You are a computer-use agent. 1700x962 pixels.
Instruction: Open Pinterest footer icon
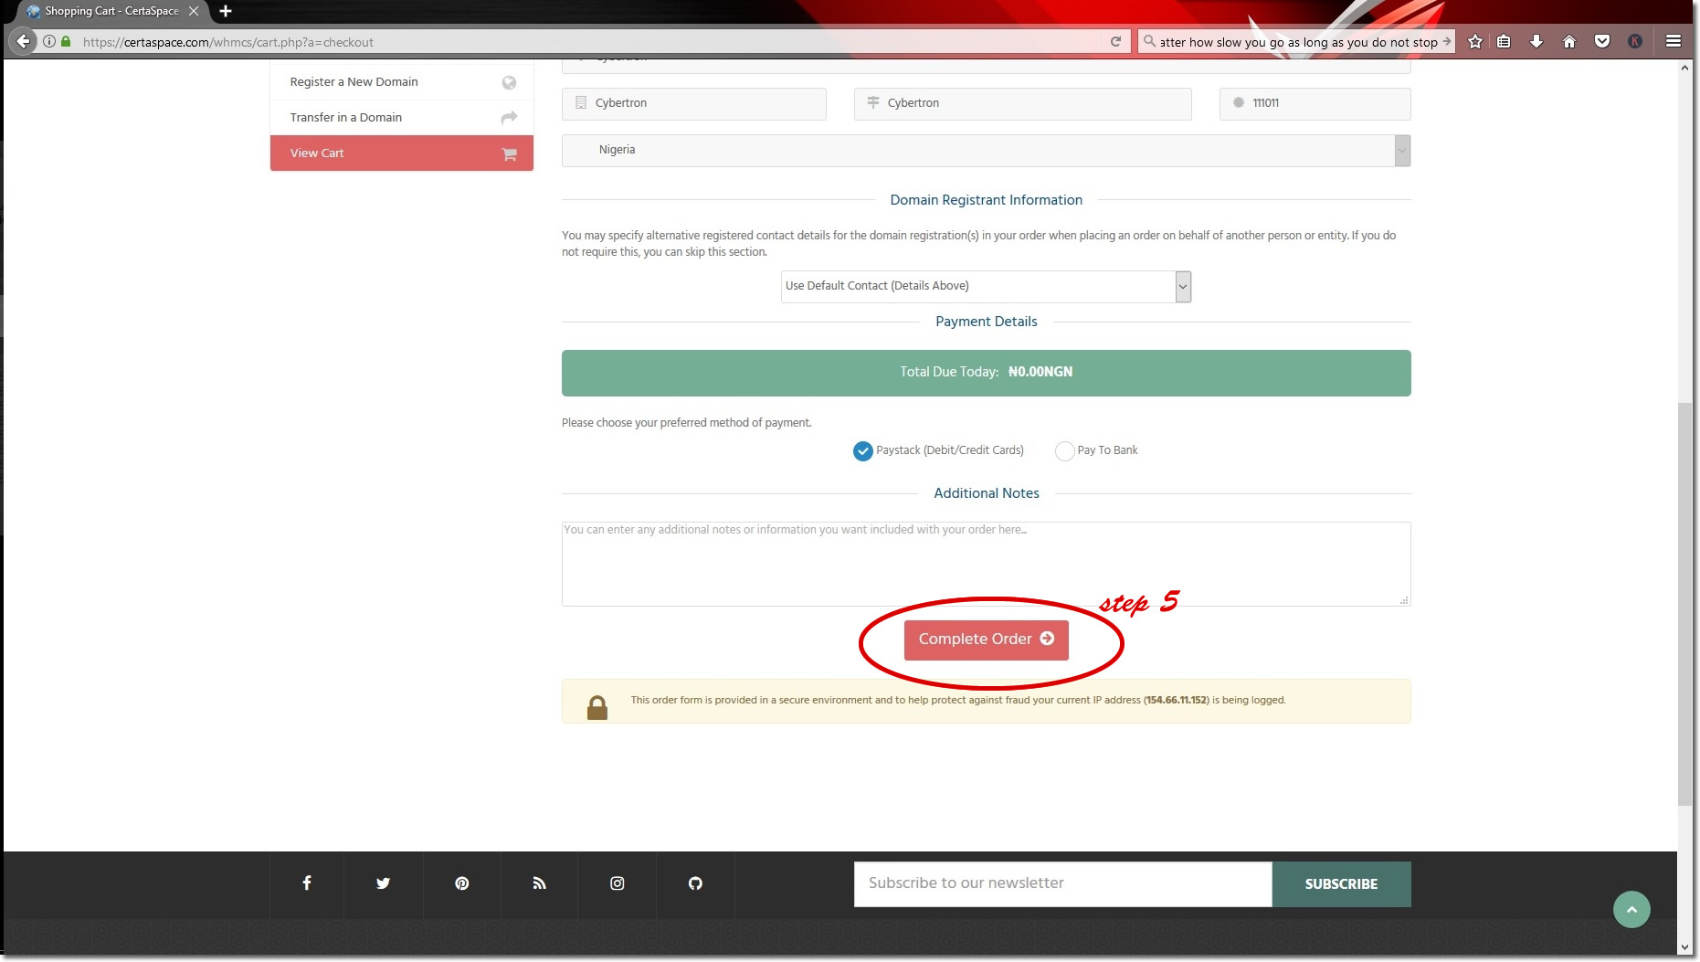pos(461,883)
